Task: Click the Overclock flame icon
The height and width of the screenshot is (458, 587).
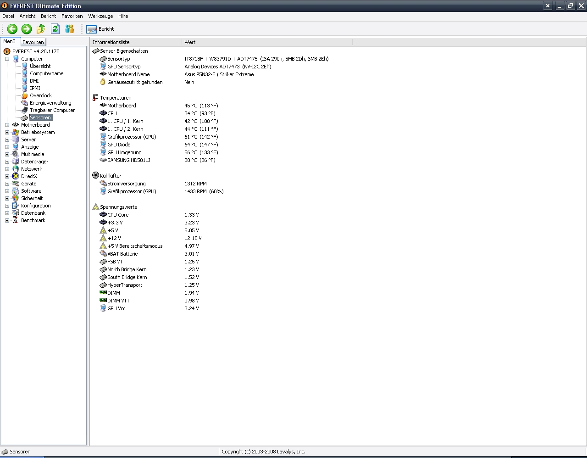Action: 25,95
